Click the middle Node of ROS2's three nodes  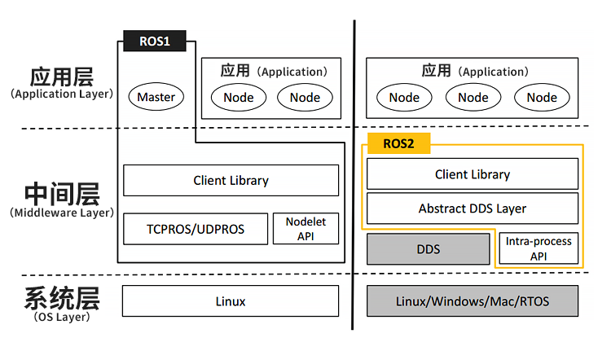[473, 98]
